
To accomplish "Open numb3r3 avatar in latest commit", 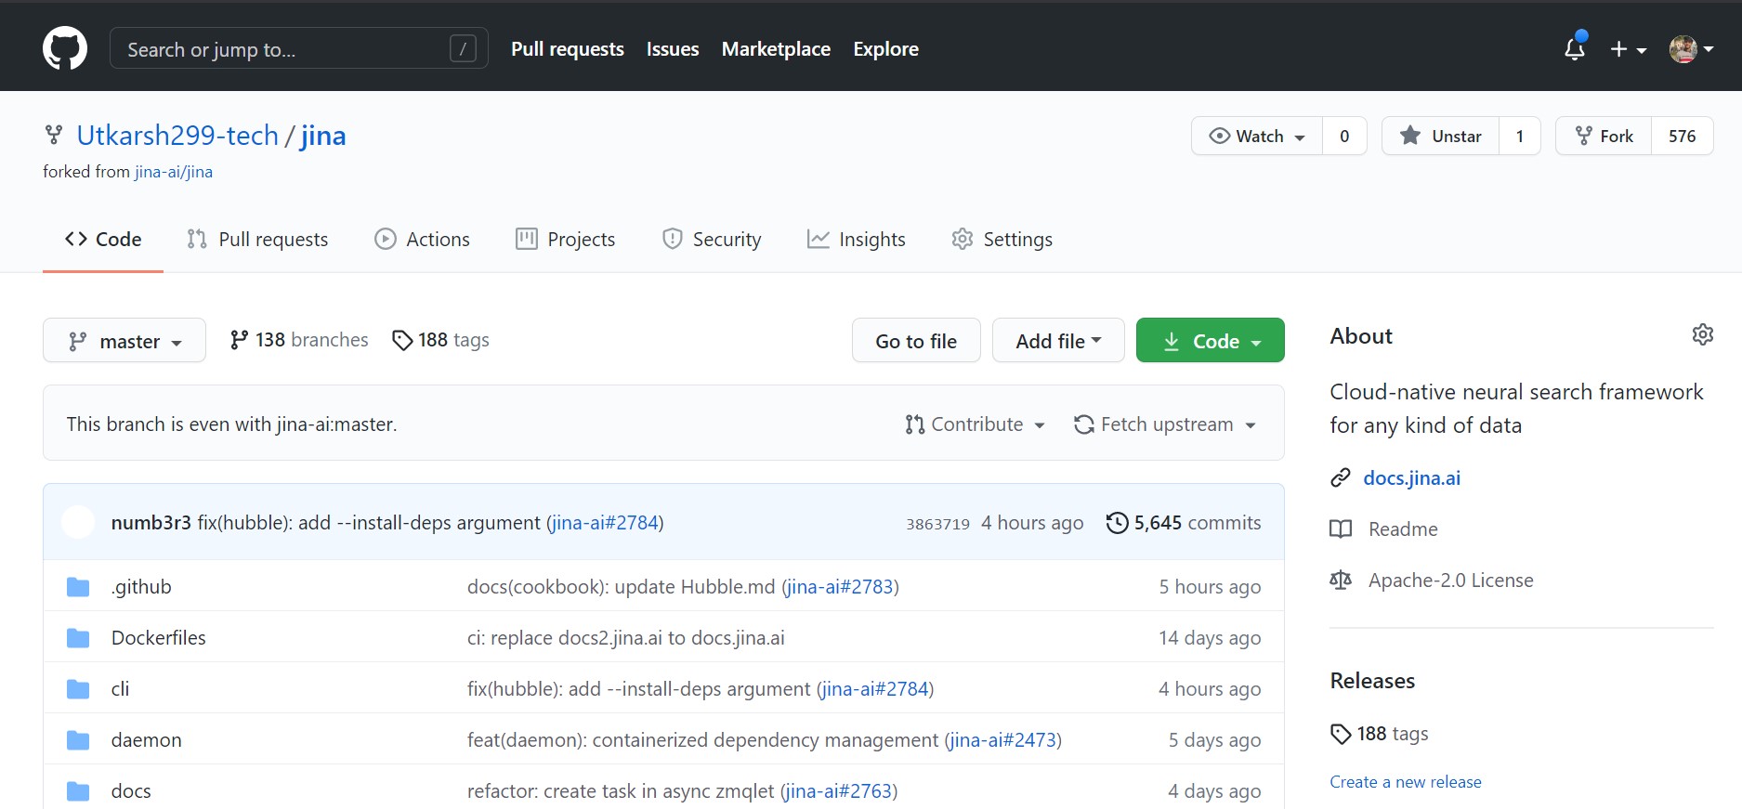I will [x=78, y=522].
